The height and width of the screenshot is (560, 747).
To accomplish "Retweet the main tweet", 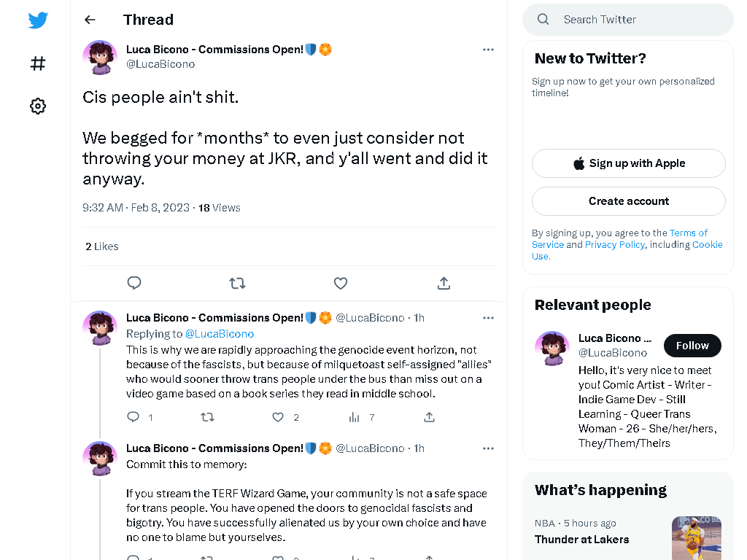I will point(237,284).
